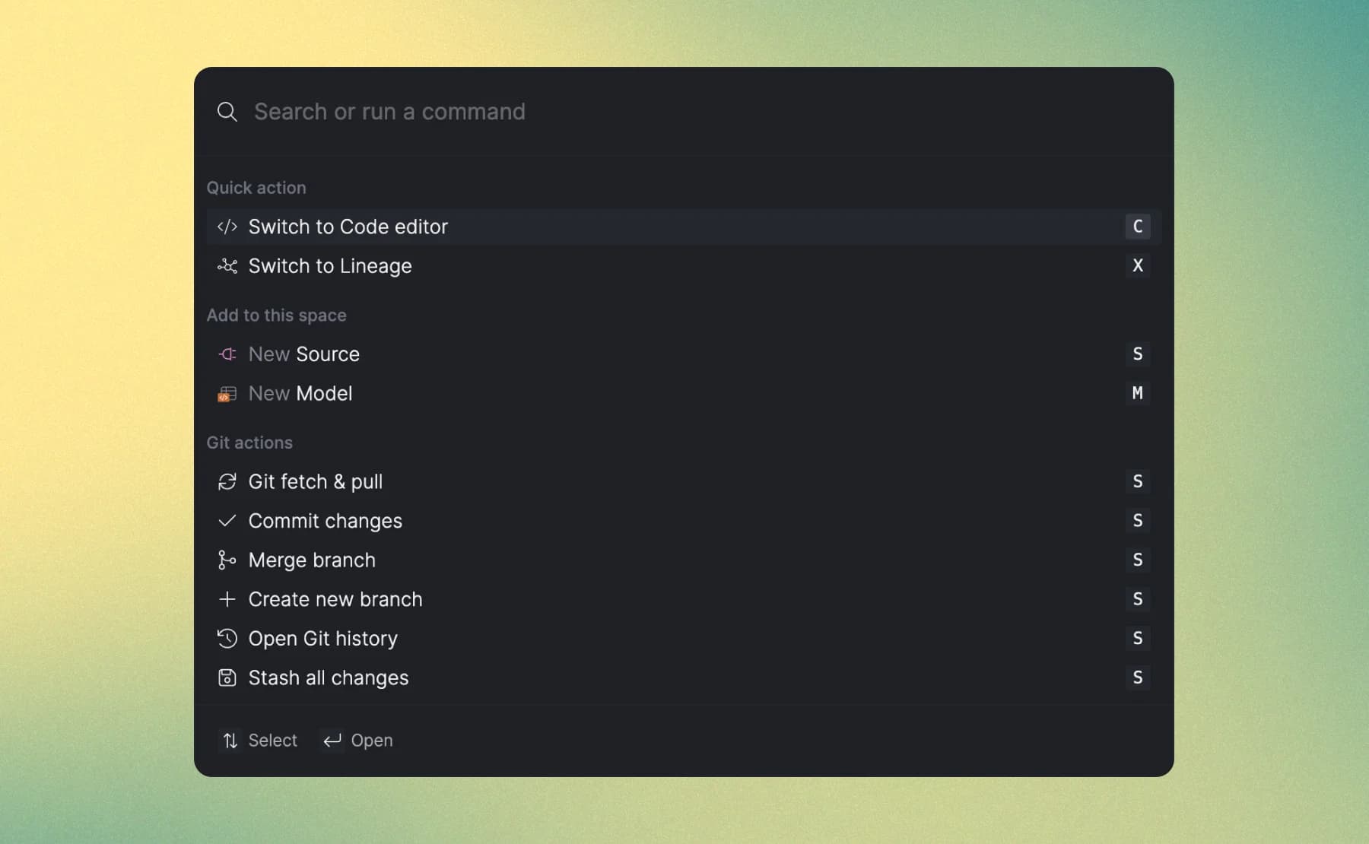Click the orange model table icon
The image size is (1369, 844).
227,394
